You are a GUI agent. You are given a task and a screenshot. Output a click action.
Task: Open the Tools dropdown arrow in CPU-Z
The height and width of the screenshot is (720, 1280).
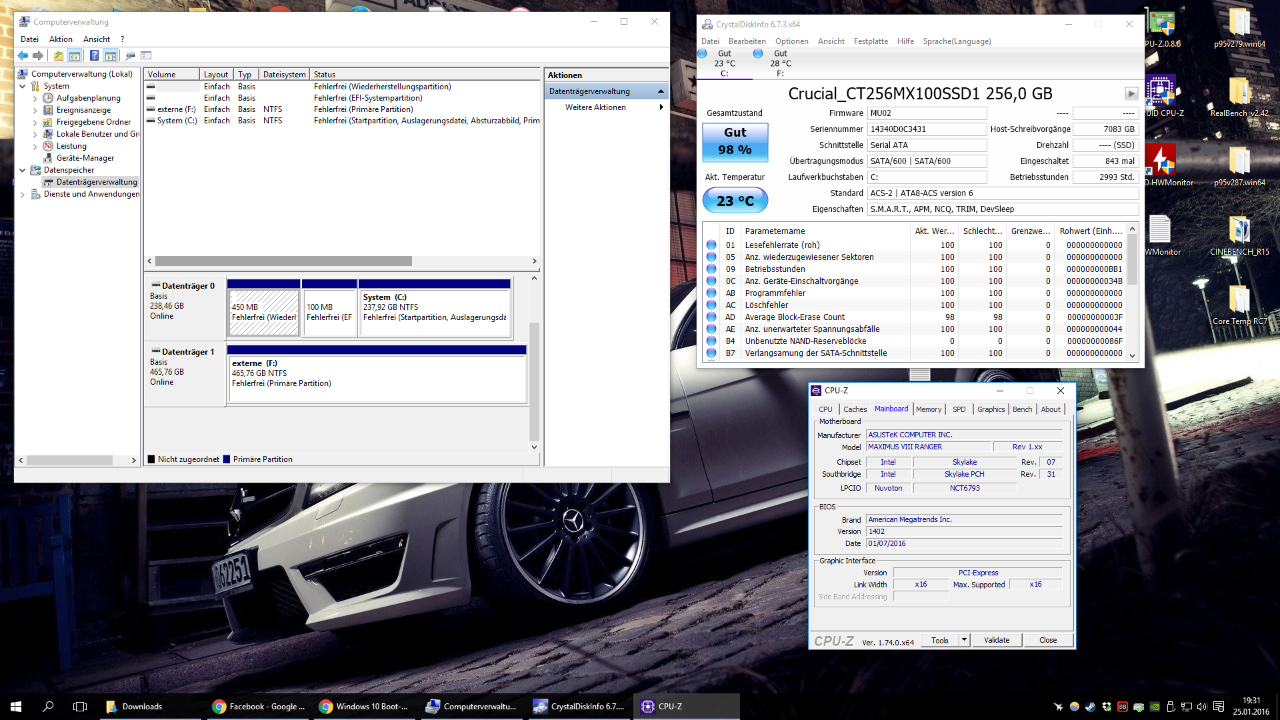[x=963, y=640]
